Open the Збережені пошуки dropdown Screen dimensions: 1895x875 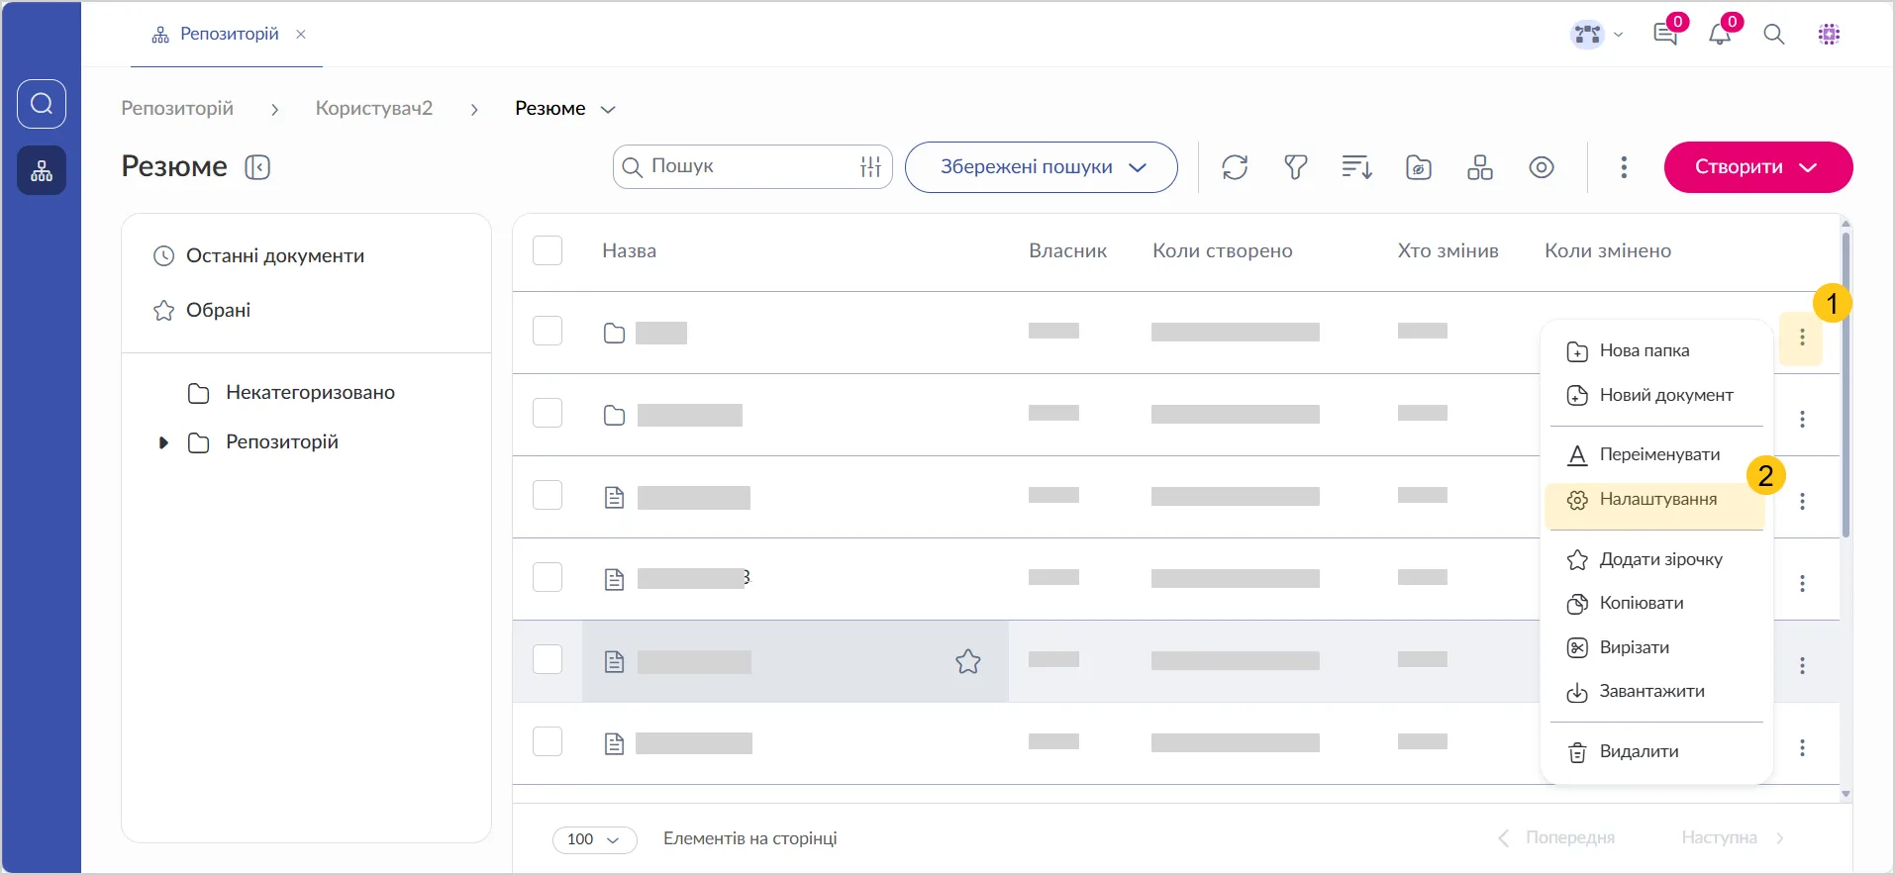1041,167
